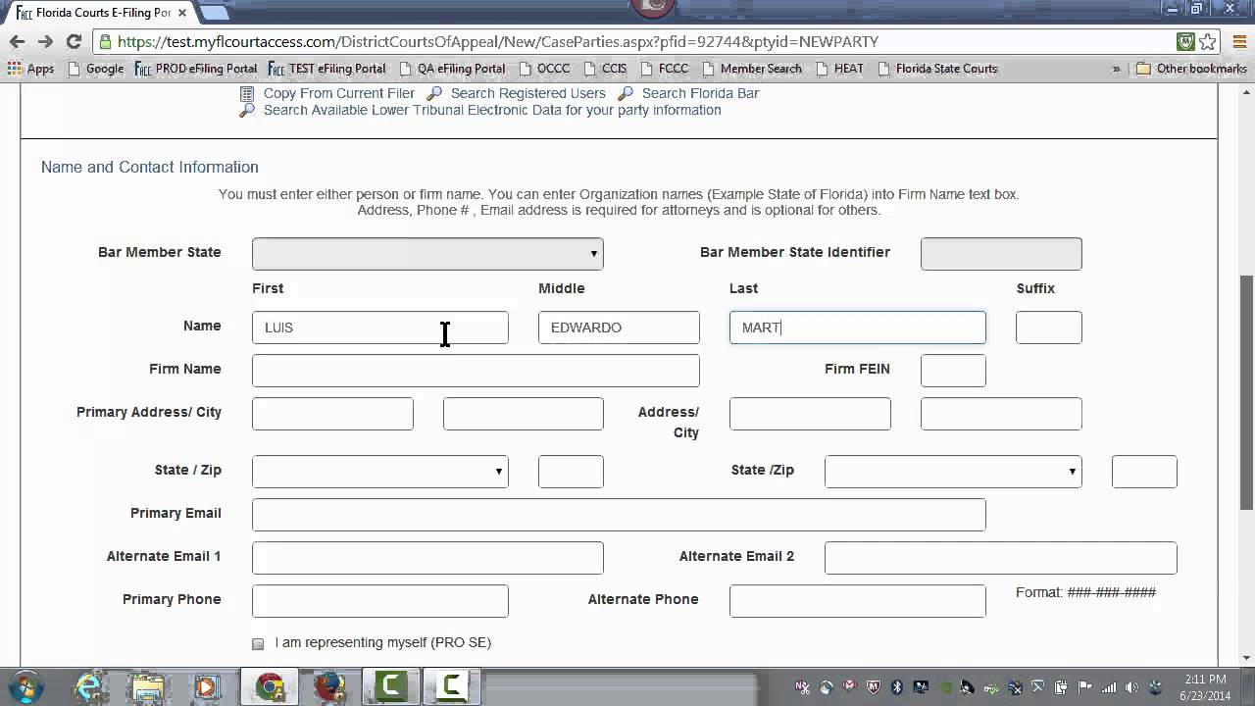The height and width of the screenshot is (706, 1255).
Task: Check 'I am representing myself (PRO SE)'
Action: click(258, 644)
